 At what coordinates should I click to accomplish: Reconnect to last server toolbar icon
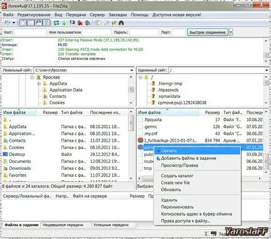pyautogui.click(x=87, y=22)
